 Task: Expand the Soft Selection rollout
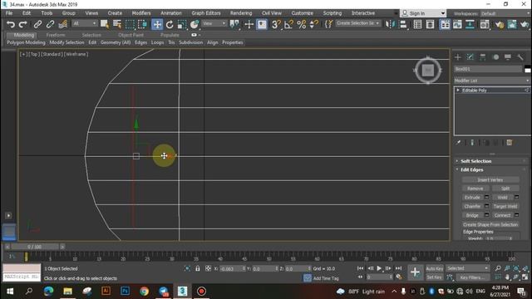pyautogui.click(x=475, y=161)
